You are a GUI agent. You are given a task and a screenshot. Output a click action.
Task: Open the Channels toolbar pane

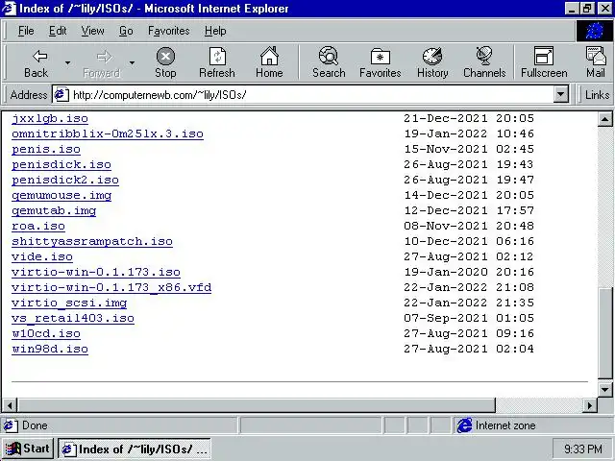point(484,62)
